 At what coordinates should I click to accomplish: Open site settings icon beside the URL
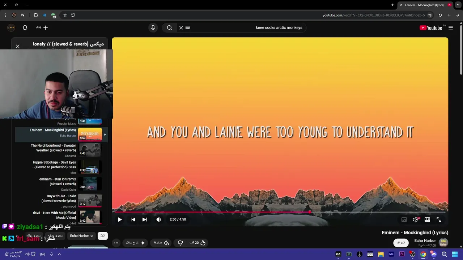point(430,15)
